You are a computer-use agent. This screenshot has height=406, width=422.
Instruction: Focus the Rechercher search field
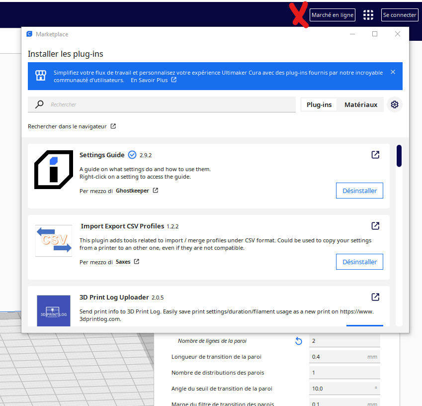[162, 104]
